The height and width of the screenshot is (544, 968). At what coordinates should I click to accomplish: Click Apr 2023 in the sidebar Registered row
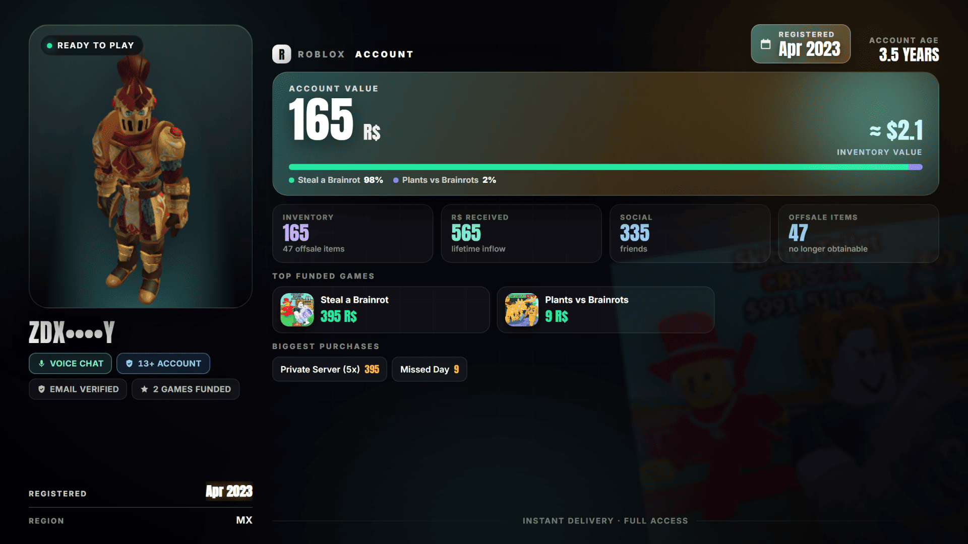229,491
